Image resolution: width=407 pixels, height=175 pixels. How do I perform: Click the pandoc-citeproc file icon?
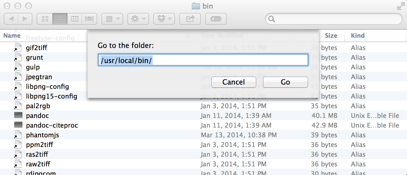click(x=18, y=125)
